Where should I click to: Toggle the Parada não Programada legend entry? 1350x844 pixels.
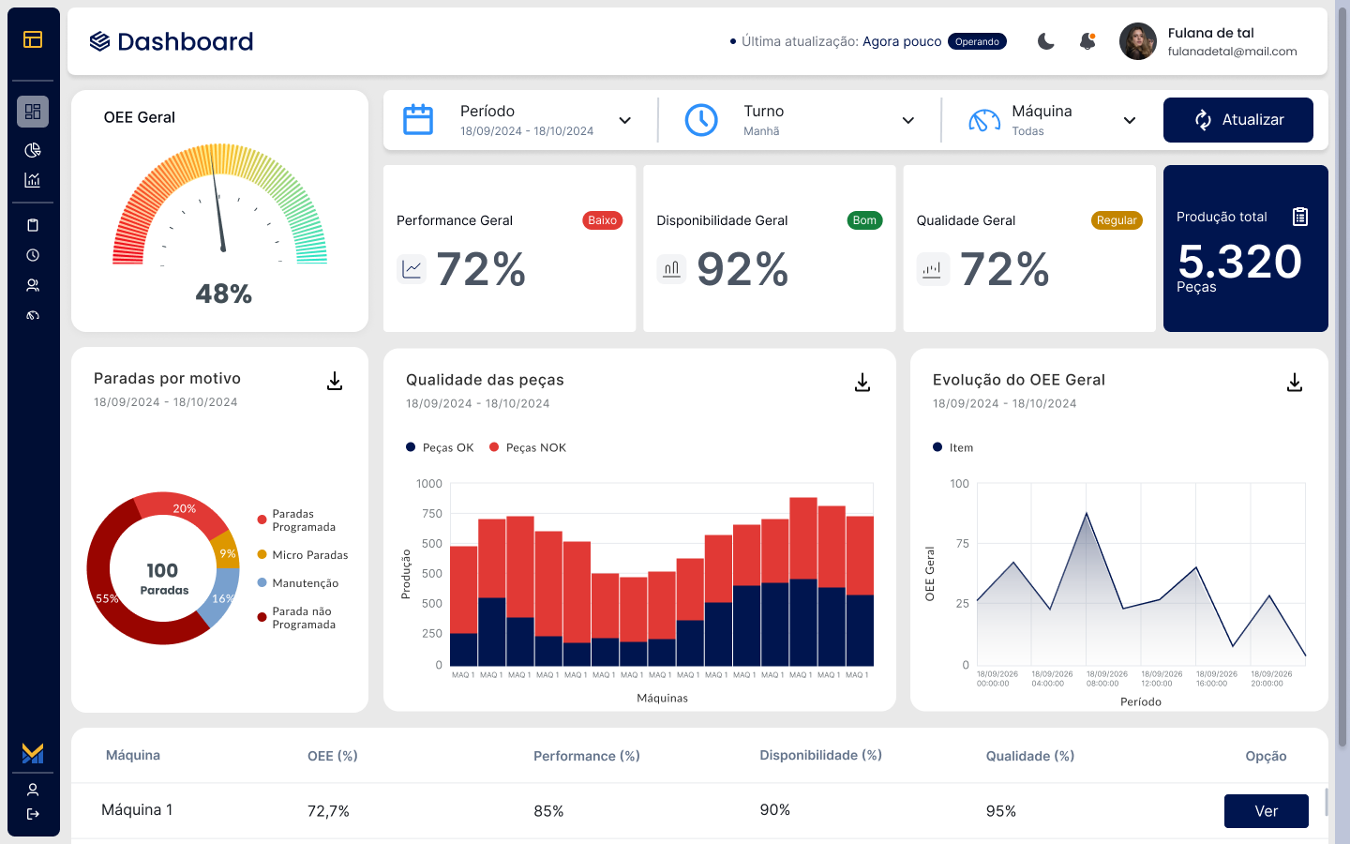click(x=296, y=618)
